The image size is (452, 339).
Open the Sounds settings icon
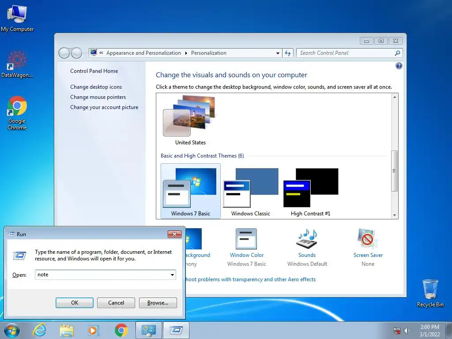(x=307, y=239)
